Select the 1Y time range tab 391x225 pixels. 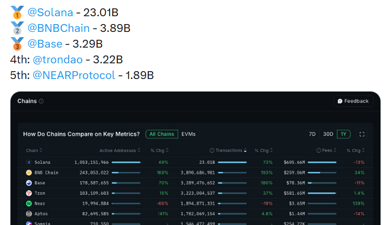pyautogui.click(x=343, y=134)
